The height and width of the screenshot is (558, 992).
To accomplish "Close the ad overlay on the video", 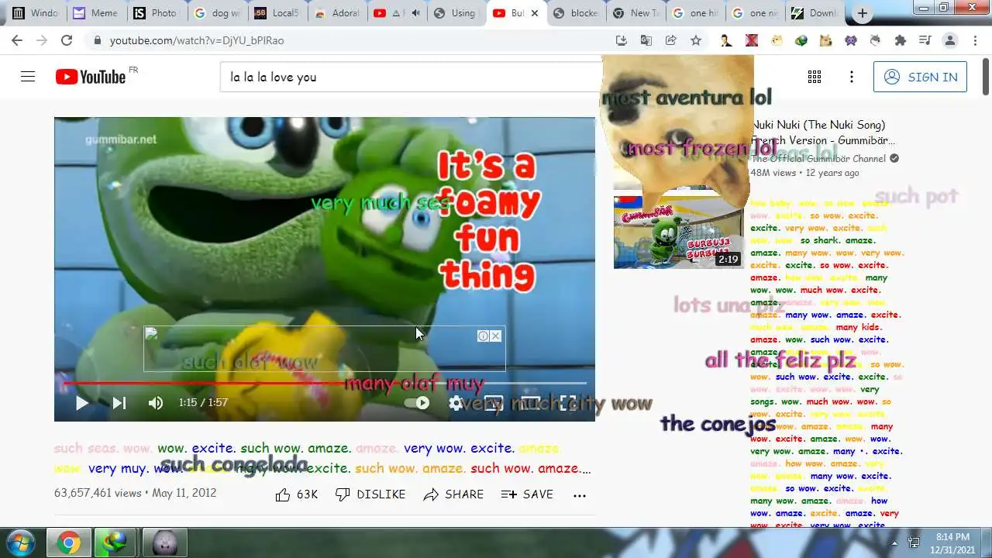I will click(496, 336).
